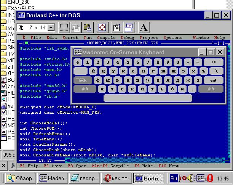Open the Window menu
The width and height of the screenshot is (233, 185).
click(x=201, y=38)
